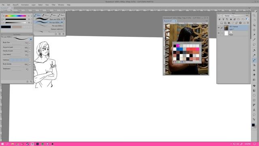The image size is (259, 146).
Task: Select the Figure shape tool
Action: [254, 95]
